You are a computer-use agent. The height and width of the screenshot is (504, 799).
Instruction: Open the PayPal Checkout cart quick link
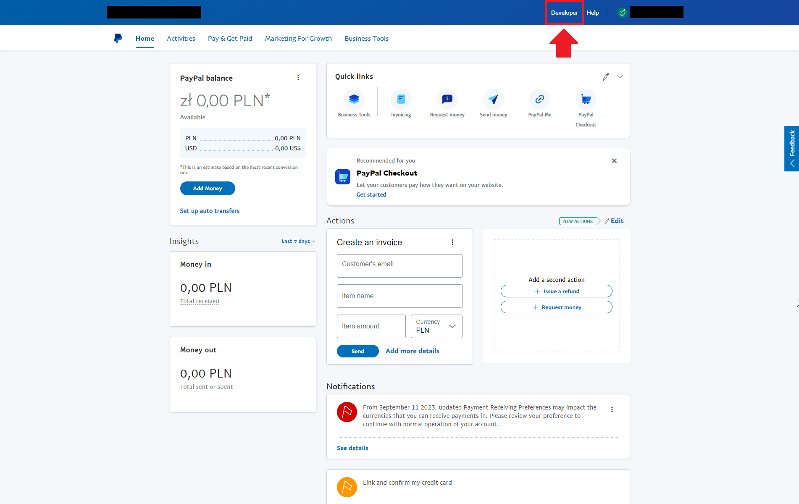click(586, 100)
